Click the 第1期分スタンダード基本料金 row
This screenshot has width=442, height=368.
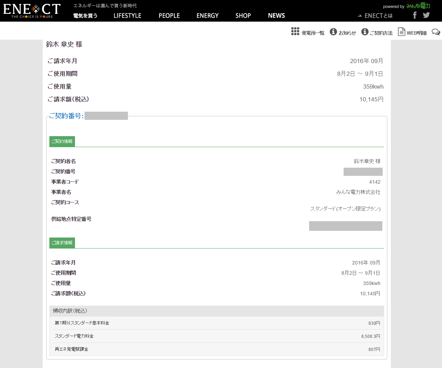pyautogui.click(x=217, y=323)
